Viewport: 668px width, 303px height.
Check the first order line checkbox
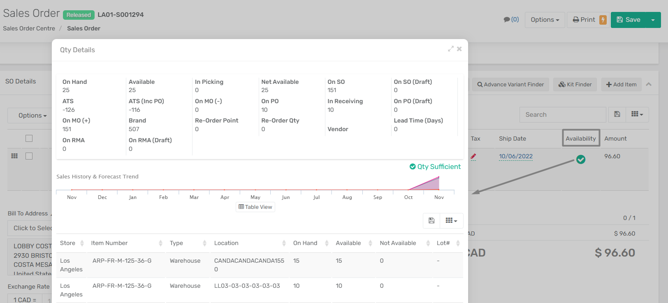29,156
